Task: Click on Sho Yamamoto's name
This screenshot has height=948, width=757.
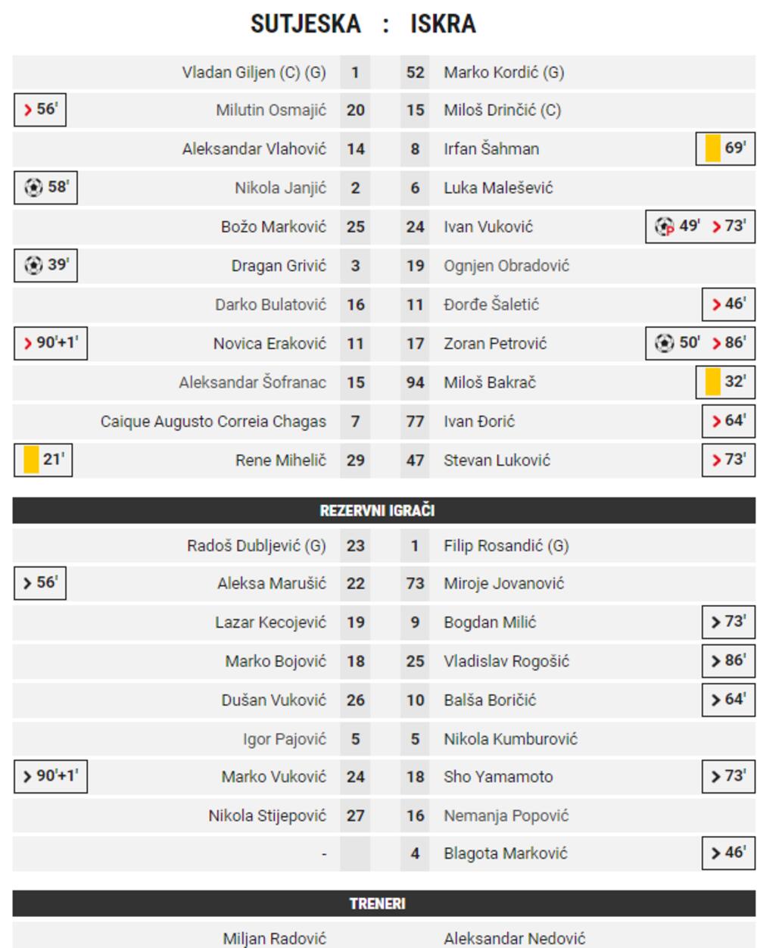Action: [x=498, y=776]
